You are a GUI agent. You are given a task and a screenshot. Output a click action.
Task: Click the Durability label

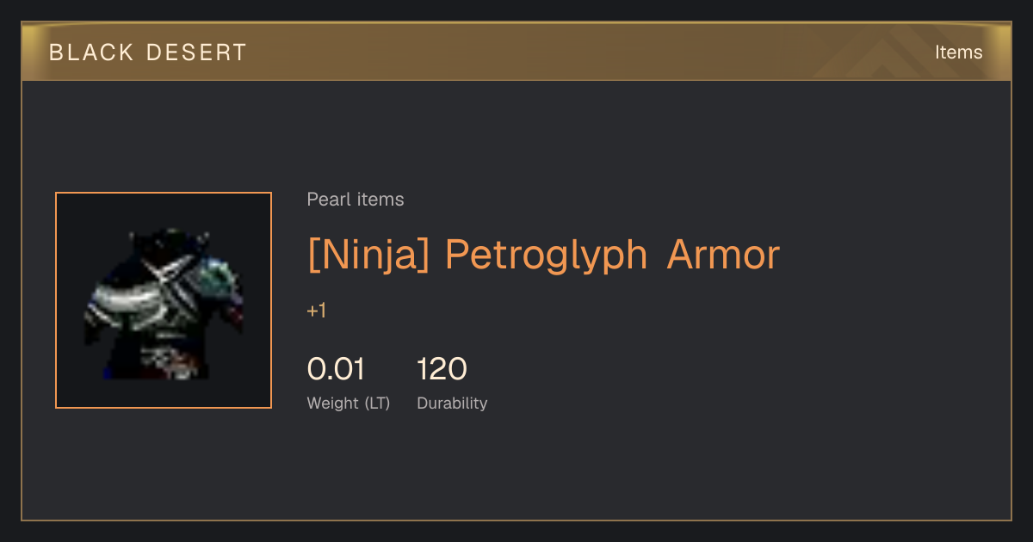point(452,403)
